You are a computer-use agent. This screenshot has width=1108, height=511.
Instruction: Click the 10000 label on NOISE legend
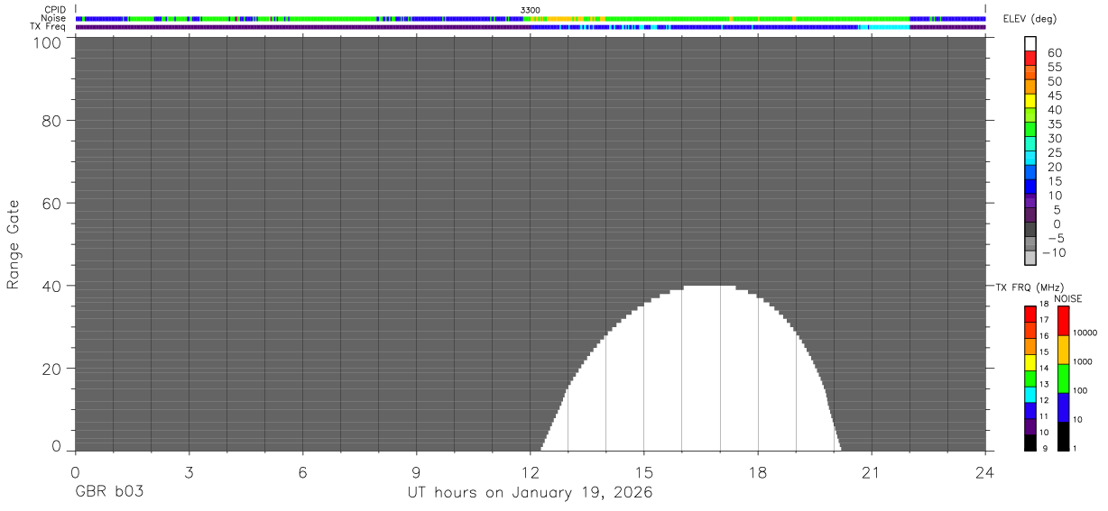1085,333
